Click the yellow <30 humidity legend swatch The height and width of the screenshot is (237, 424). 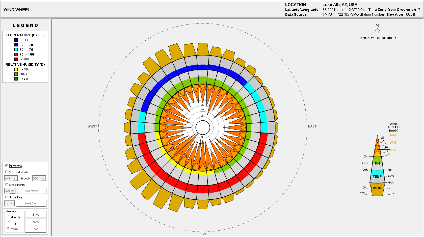click(x=16, y=69)
